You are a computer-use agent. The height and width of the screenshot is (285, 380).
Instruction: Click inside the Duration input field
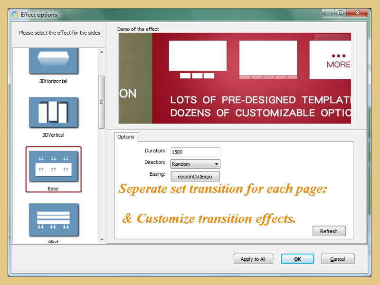[195, 152]
